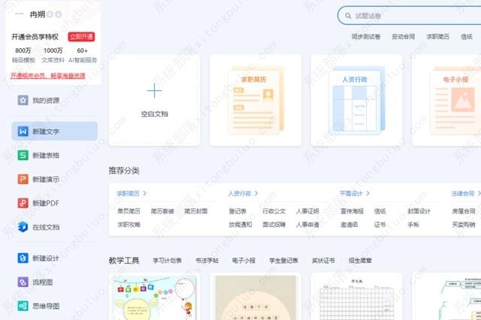Select the blue 新建设计 icon

(x=23, y=258)
